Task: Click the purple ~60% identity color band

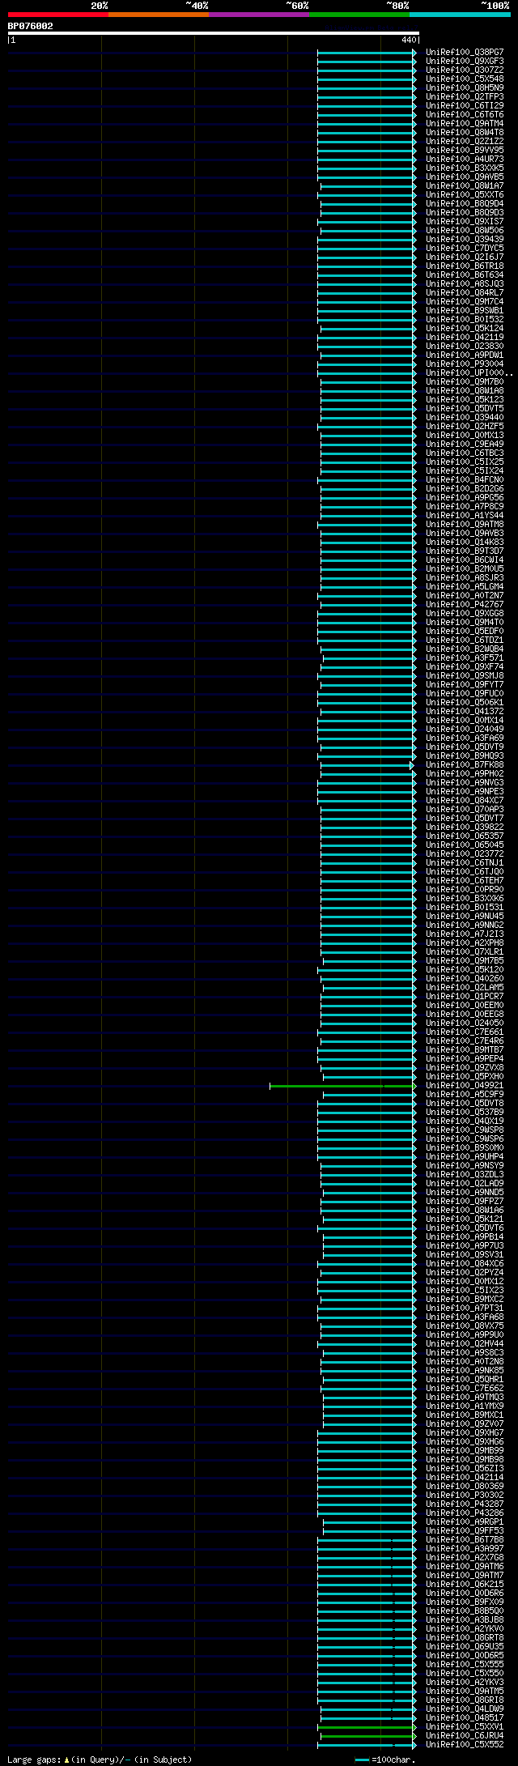Action: click(258, 15)
